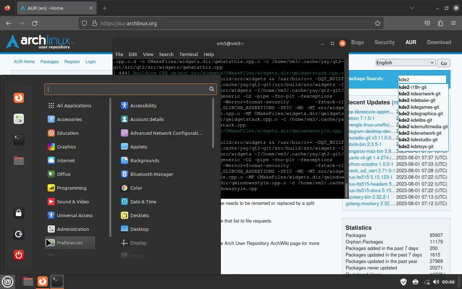Open the Login link
The image size is (462, 289).
91,62
